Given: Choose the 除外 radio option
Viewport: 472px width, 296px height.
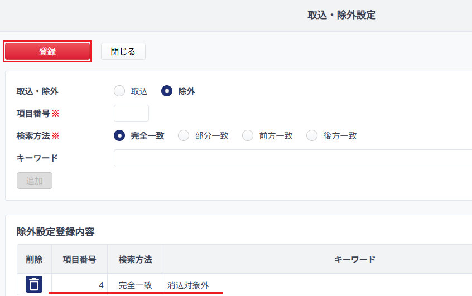Looking at the screenshot, I should [x=167, y=91].
